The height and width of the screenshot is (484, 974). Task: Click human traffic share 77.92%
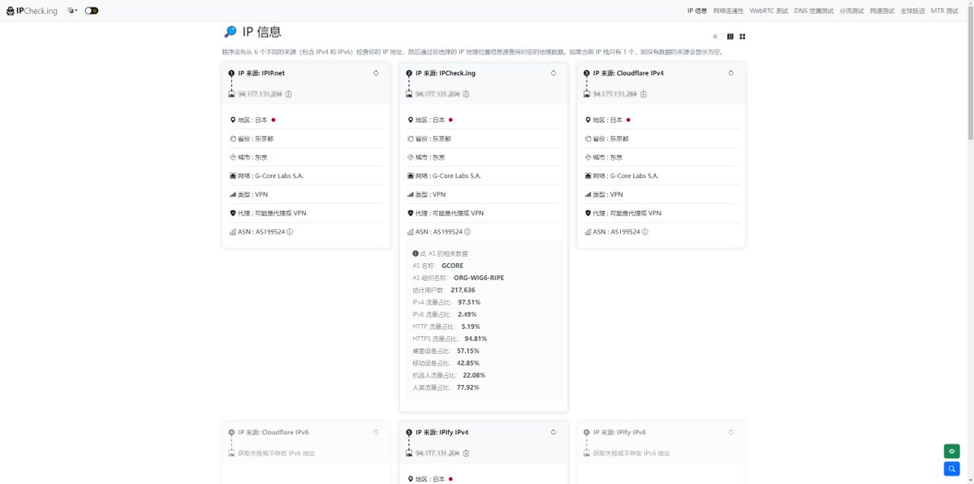coord(468,387)
